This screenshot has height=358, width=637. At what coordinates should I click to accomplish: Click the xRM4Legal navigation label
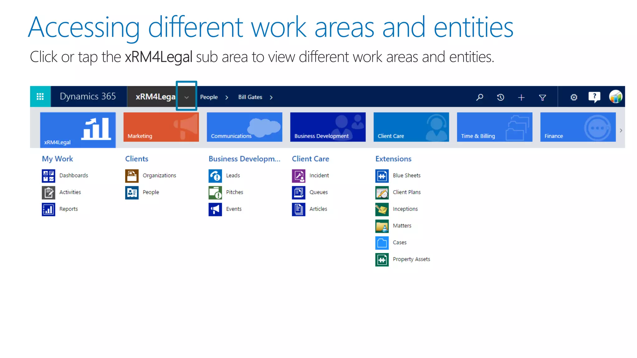click(155, 97)
